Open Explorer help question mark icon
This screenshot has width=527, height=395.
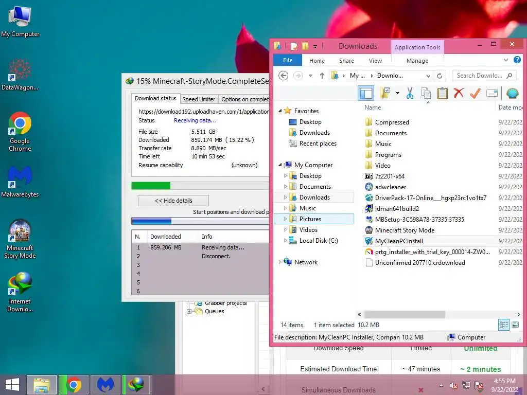(x=517, y=60)
